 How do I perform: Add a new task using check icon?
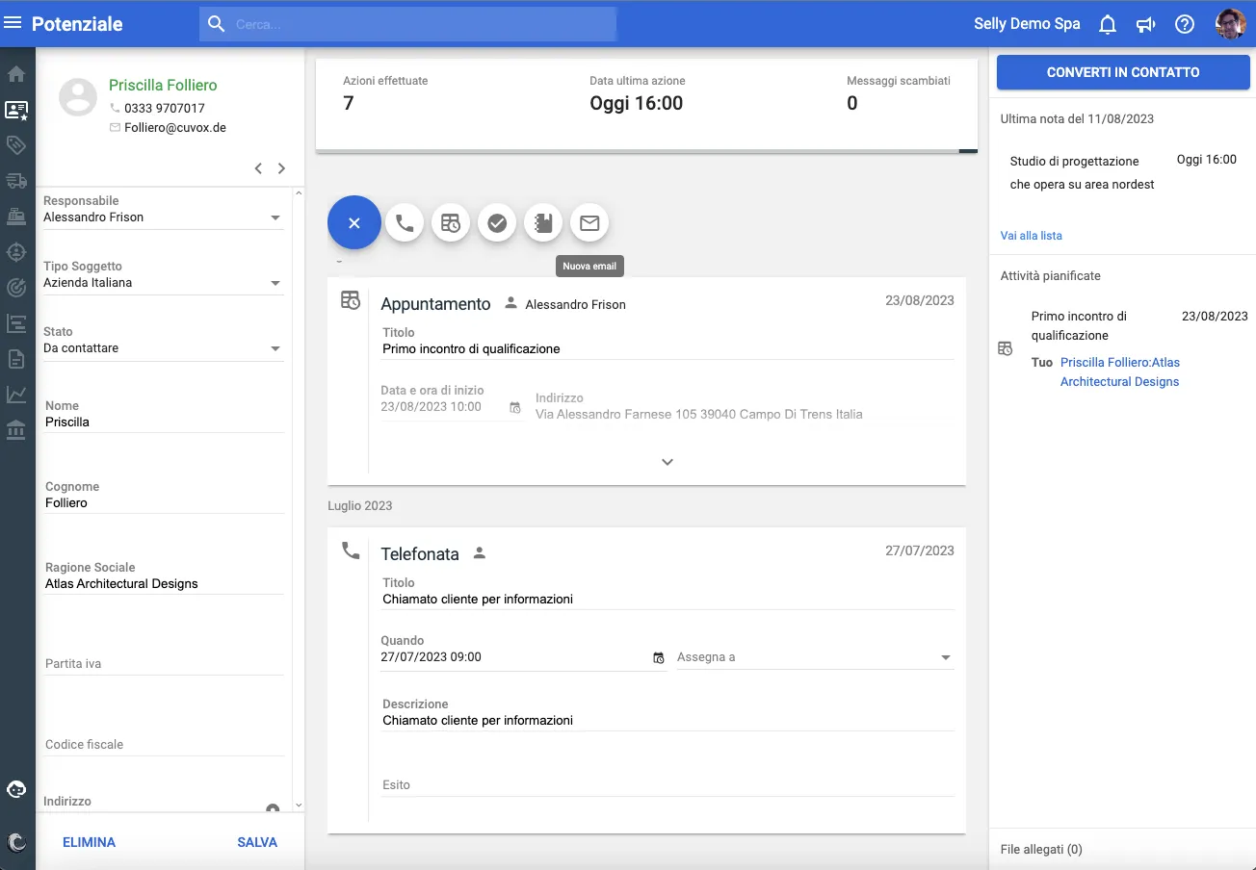(496, 222)
